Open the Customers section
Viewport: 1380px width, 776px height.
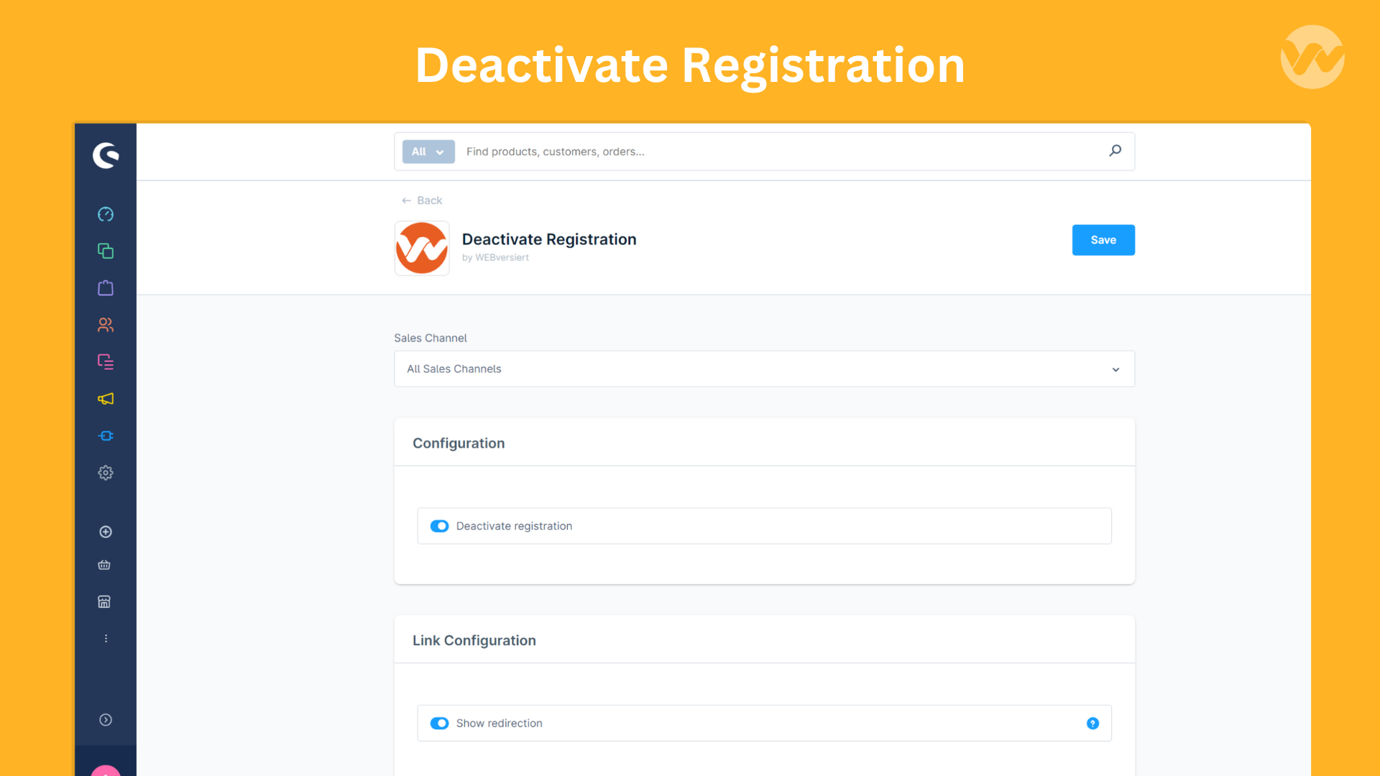(x=105, y=325)
